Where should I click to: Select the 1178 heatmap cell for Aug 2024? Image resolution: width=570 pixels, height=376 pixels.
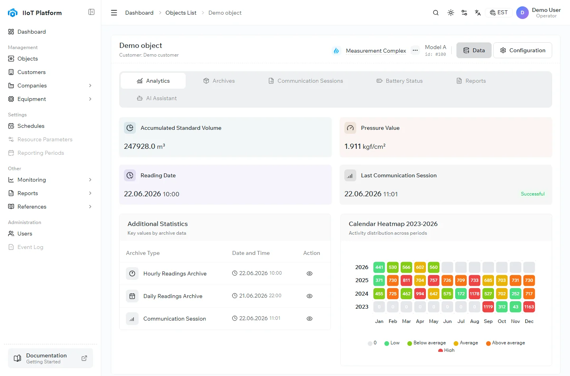point(475,294)
